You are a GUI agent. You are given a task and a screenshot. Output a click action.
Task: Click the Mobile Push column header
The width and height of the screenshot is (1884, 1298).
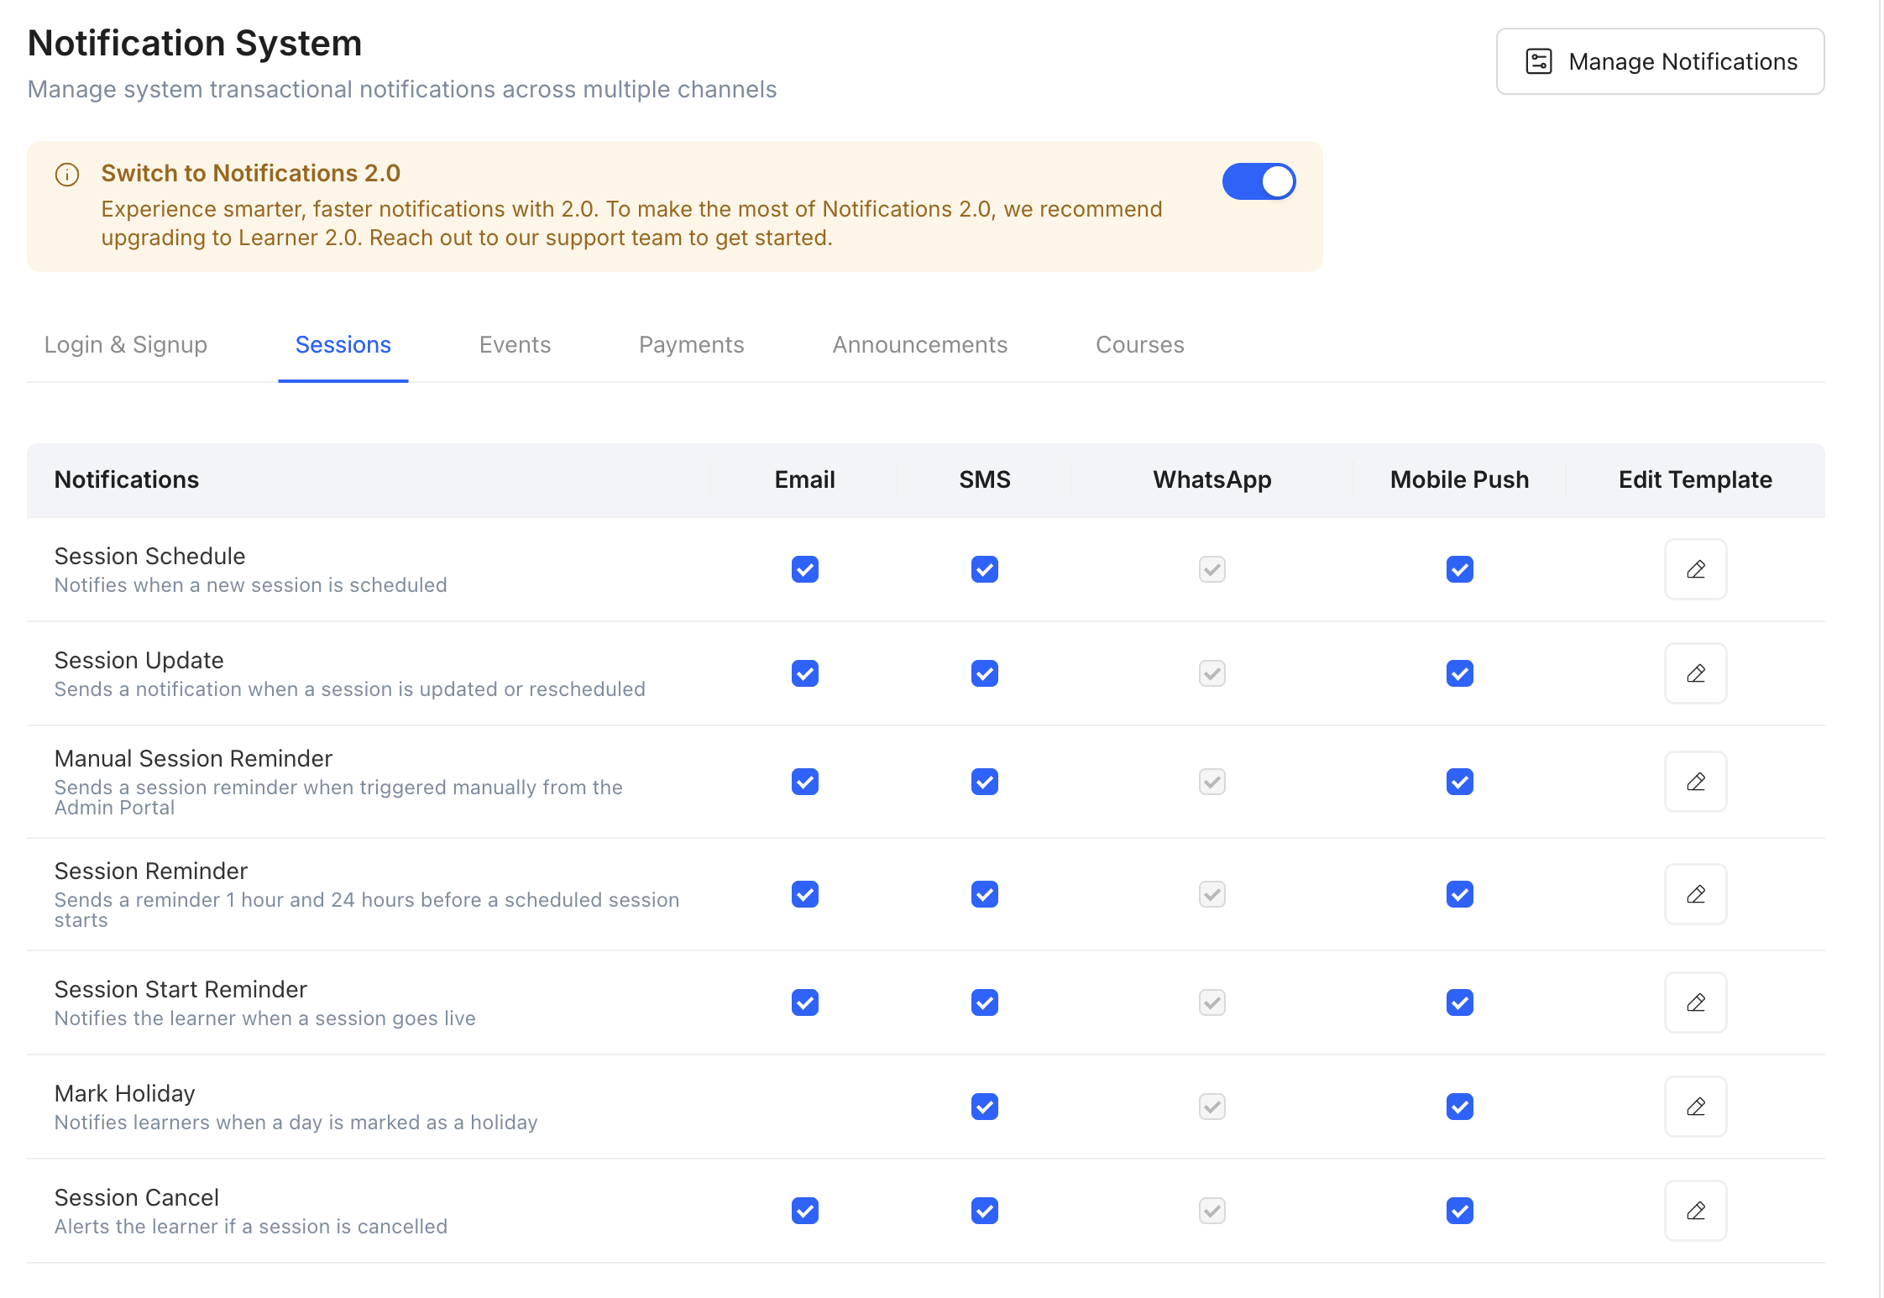click(x=1460, y=479)
